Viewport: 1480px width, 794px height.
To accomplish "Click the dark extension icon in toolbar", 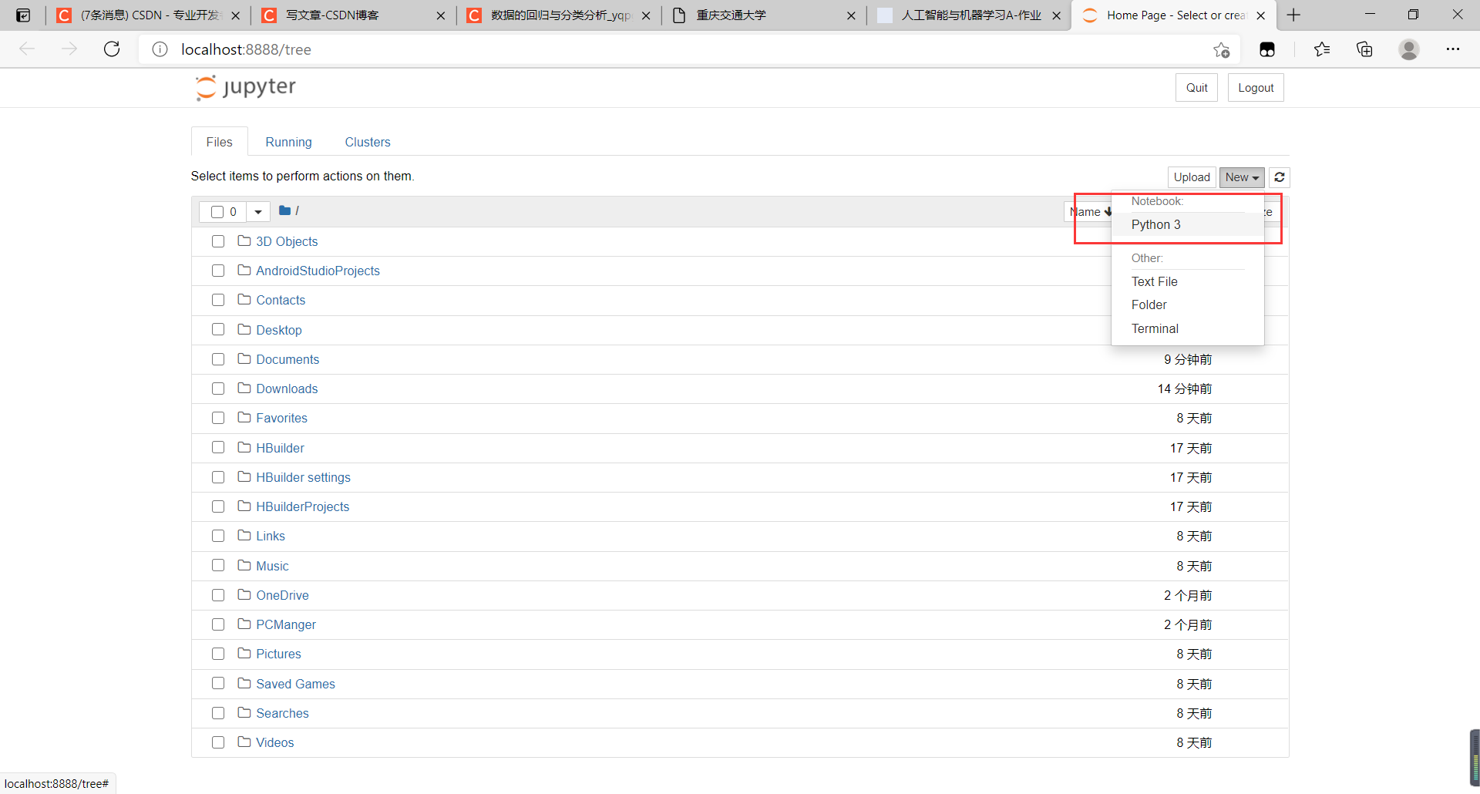I will click(x=1267, y=49).
